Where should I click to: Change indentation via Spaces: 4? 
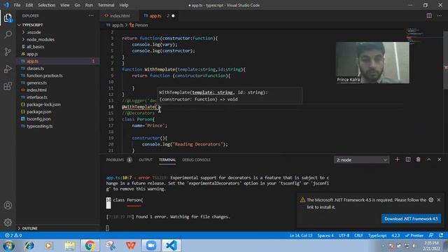click(325, 235)
